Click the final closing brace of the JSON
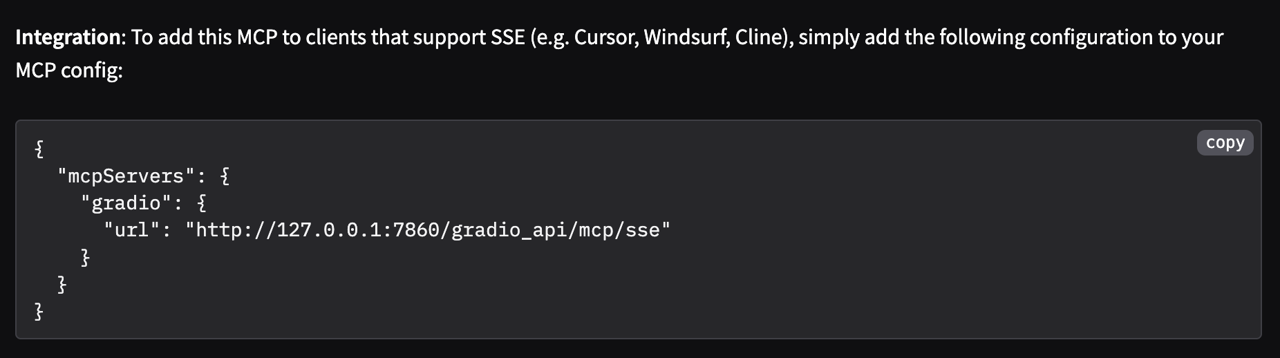The height and width of the screenshot is (358, 1280). [39, 311]
